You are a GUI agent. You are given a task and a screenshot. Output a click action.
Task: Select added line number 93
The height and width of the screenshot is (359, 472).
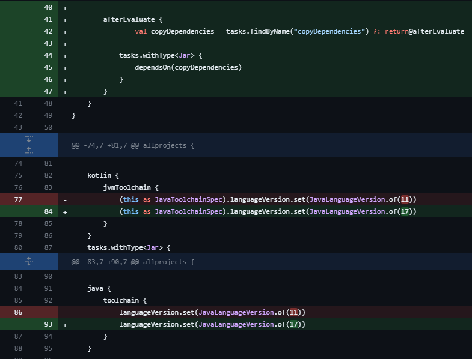pos(48,324)
